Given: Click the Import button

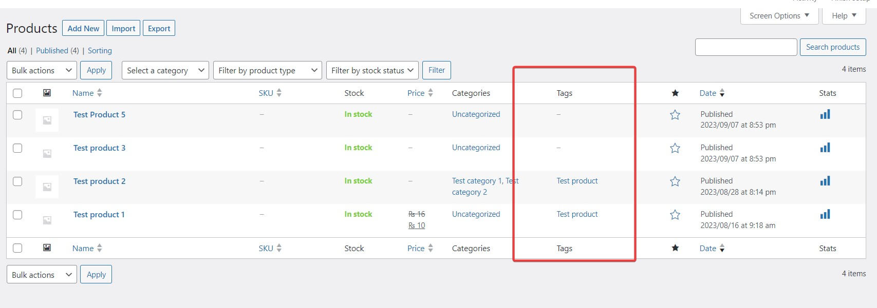Looking at the screenshot, I should point(123,28).
